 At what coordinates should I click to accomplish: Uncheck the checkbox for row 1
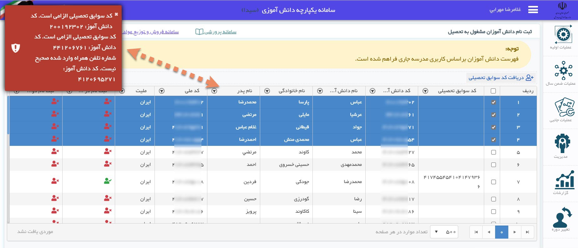point(493,102)
